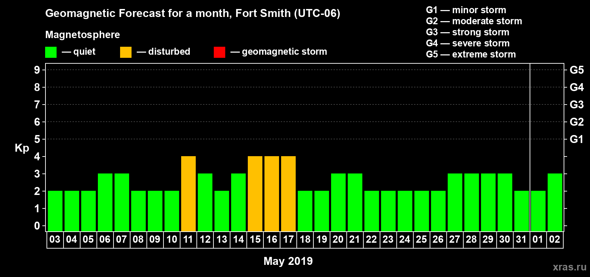Click the Kp axis value 9
The width and height of the screenshot is (590, 277).
pyautogui.click(x=37, y=70)
